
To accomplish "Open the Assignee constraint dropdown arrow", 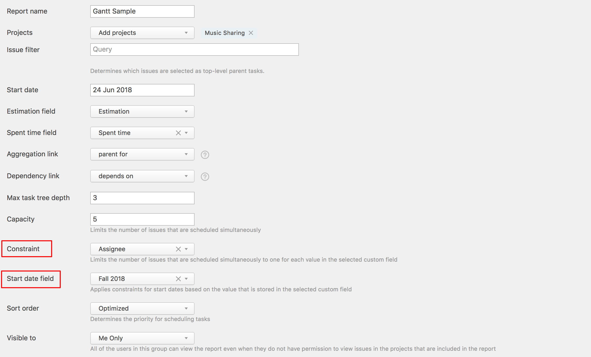I will coord(186,249).
